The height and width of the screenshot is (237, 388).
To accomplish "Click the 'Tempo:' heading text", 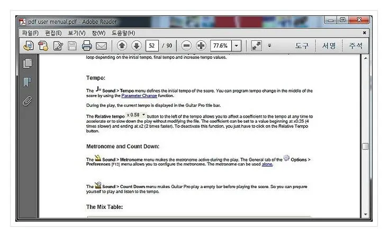I will [x=96, y=78].
